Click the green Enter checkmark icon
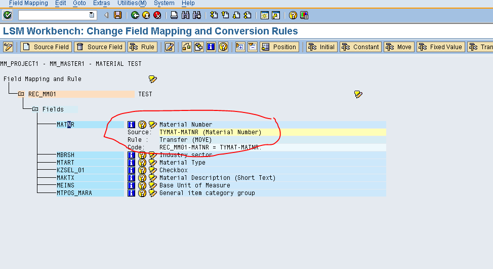The width and height of the screenshot is (493, 269). pyautogui.click(x=8, y=15)
